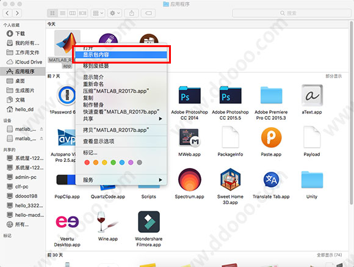This screenshot has width=354, height=267.
Task: Click the edit tags toolbar button
Action: 148,13
